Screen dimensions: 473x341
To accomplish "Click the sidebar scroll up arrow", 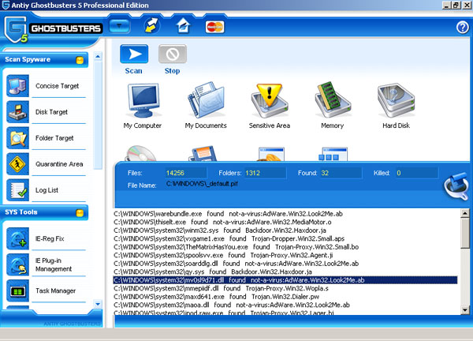I will tap(98, 57).
